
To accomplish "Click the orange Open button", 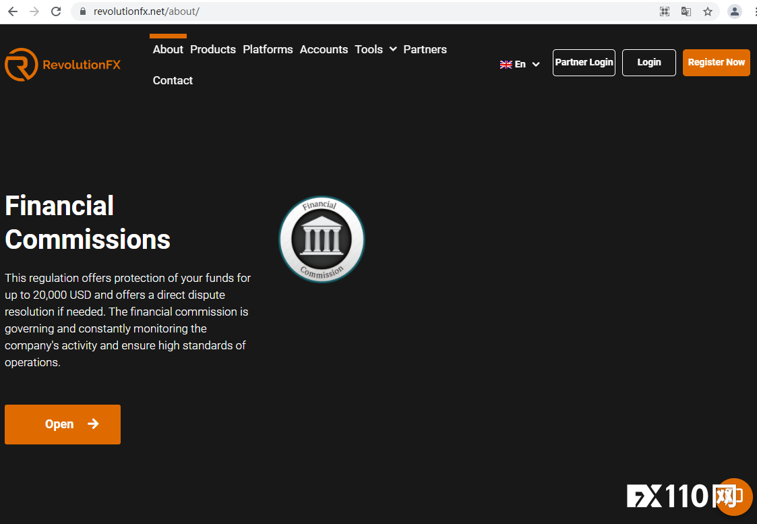I will tap(63, 424).
